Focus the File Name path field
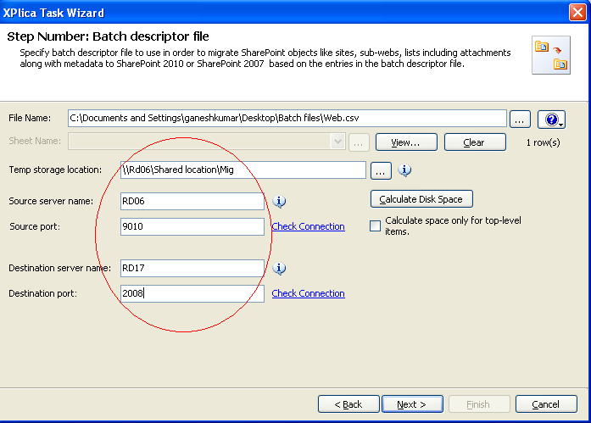The width and height of the screenshot is (591, 423). coord(287,119)
